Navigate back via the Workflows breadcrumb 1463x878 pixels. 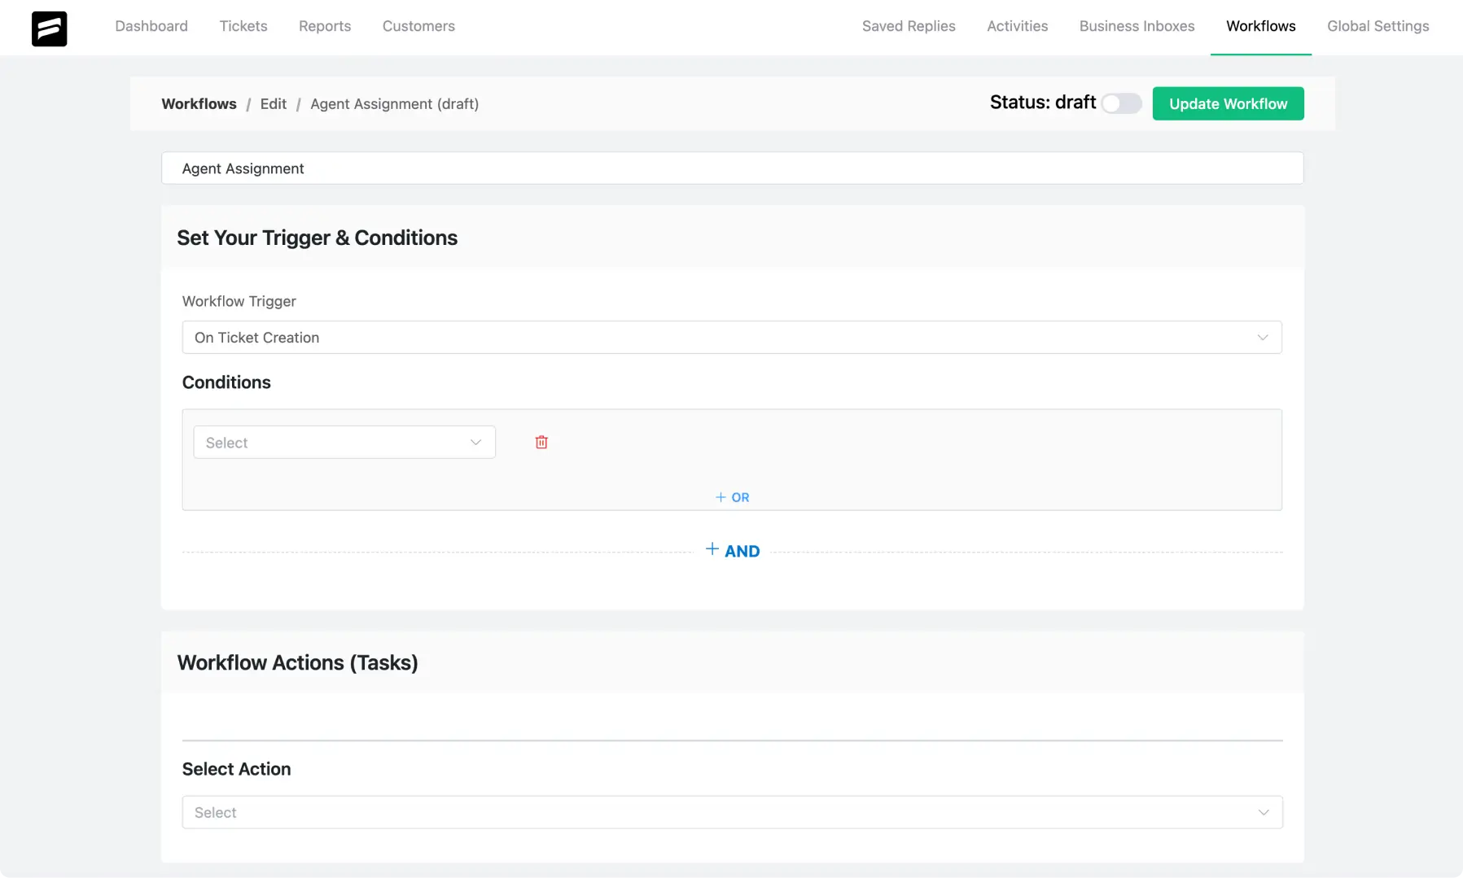[x=198, y=103]
